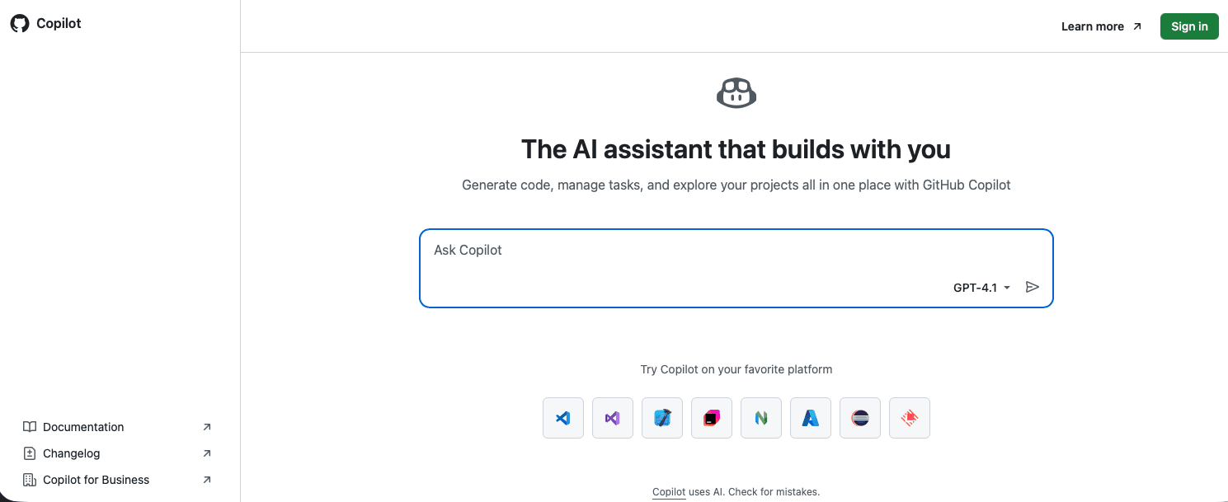Select the rightmost red platform icon
Viewport: 1228px width, 502px height.
coord(909,418)
